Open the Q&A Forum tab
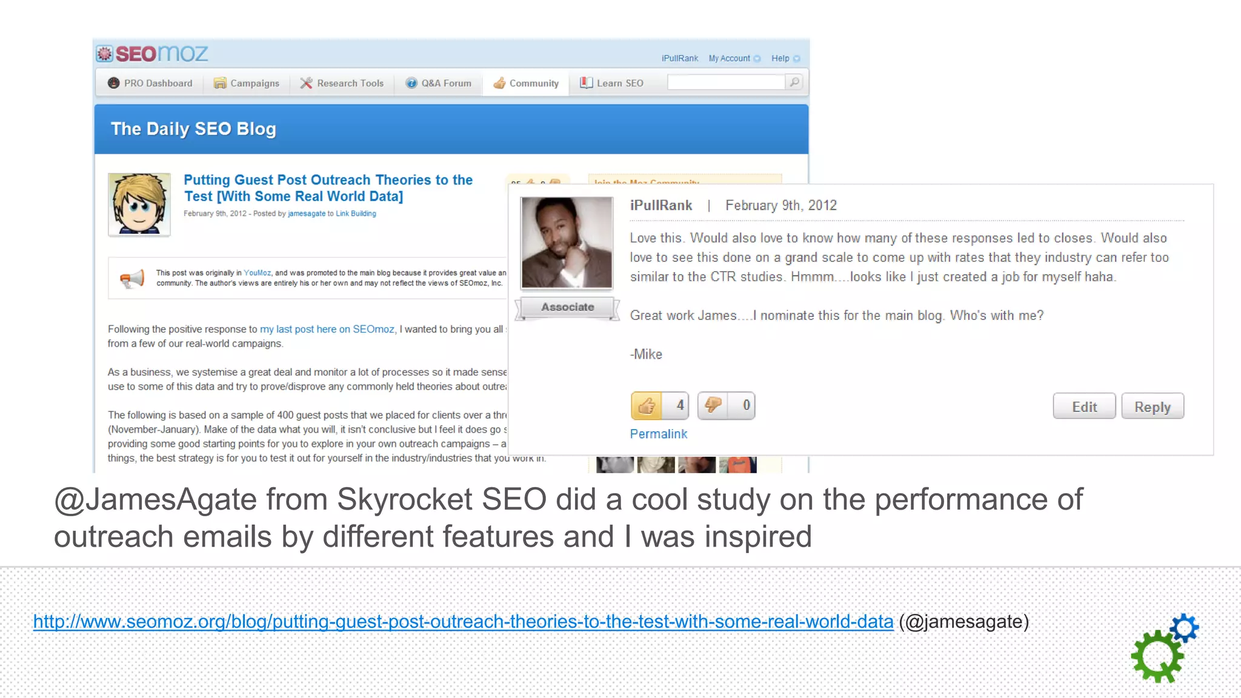This screenshot has width=1241, height=698. [x=439, y=83]
